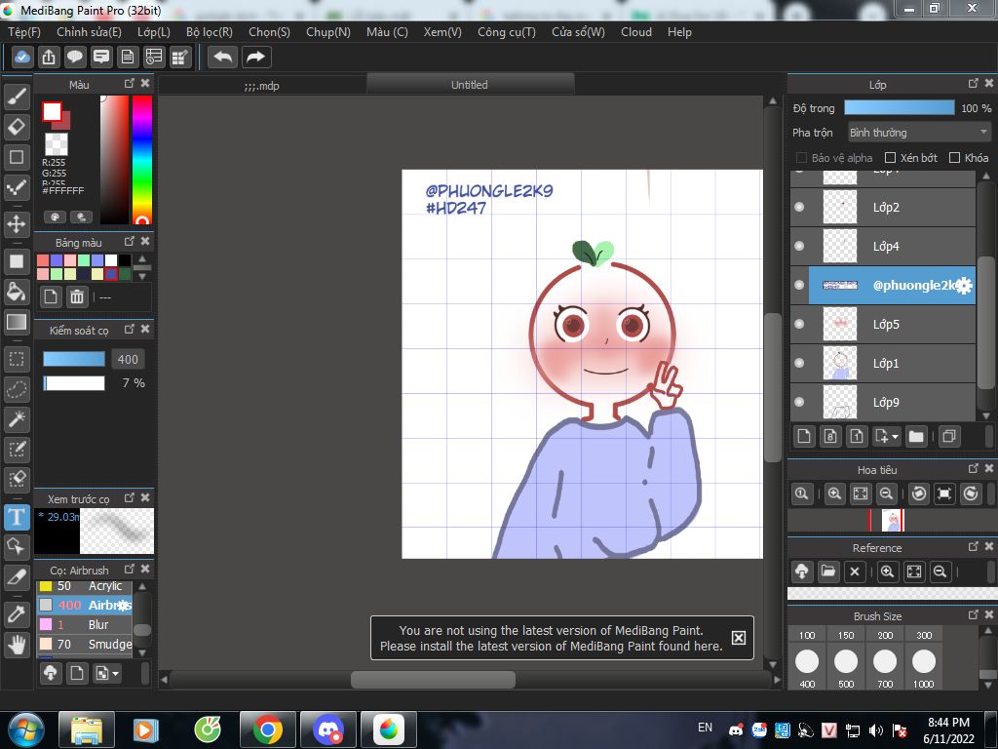Create a new layer in the Lớp panel
This screenshot has height=749, width=998.
[804, 436]
